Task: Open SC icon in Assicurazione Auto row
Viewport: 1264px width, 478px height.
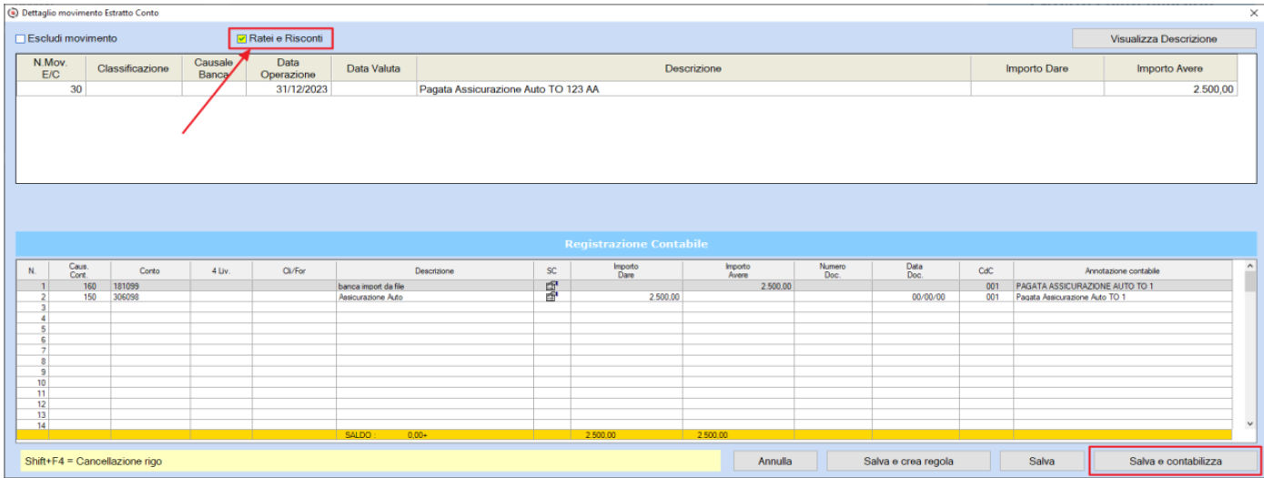Action: point(551,297)
